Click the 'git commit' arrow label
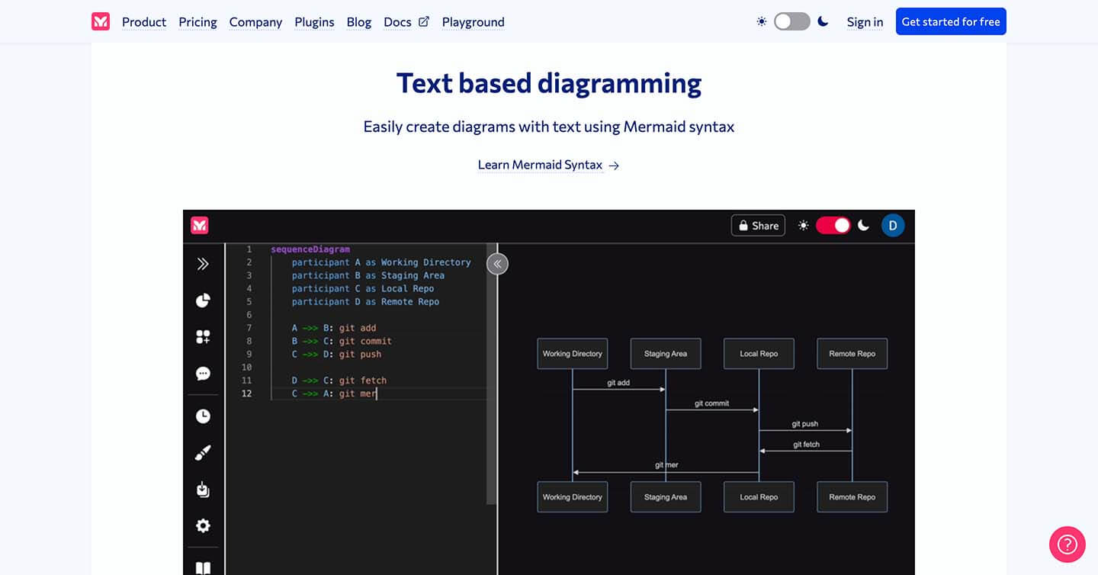 (x=712, y=403)
